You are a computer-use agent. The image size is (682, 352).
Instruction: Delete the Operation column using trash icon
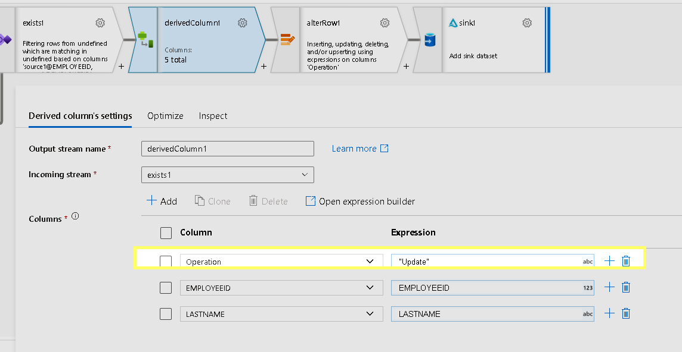click(625, 260)
